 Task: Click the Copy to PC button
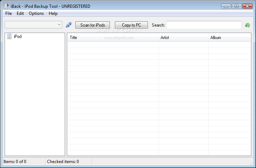(131, 25)
